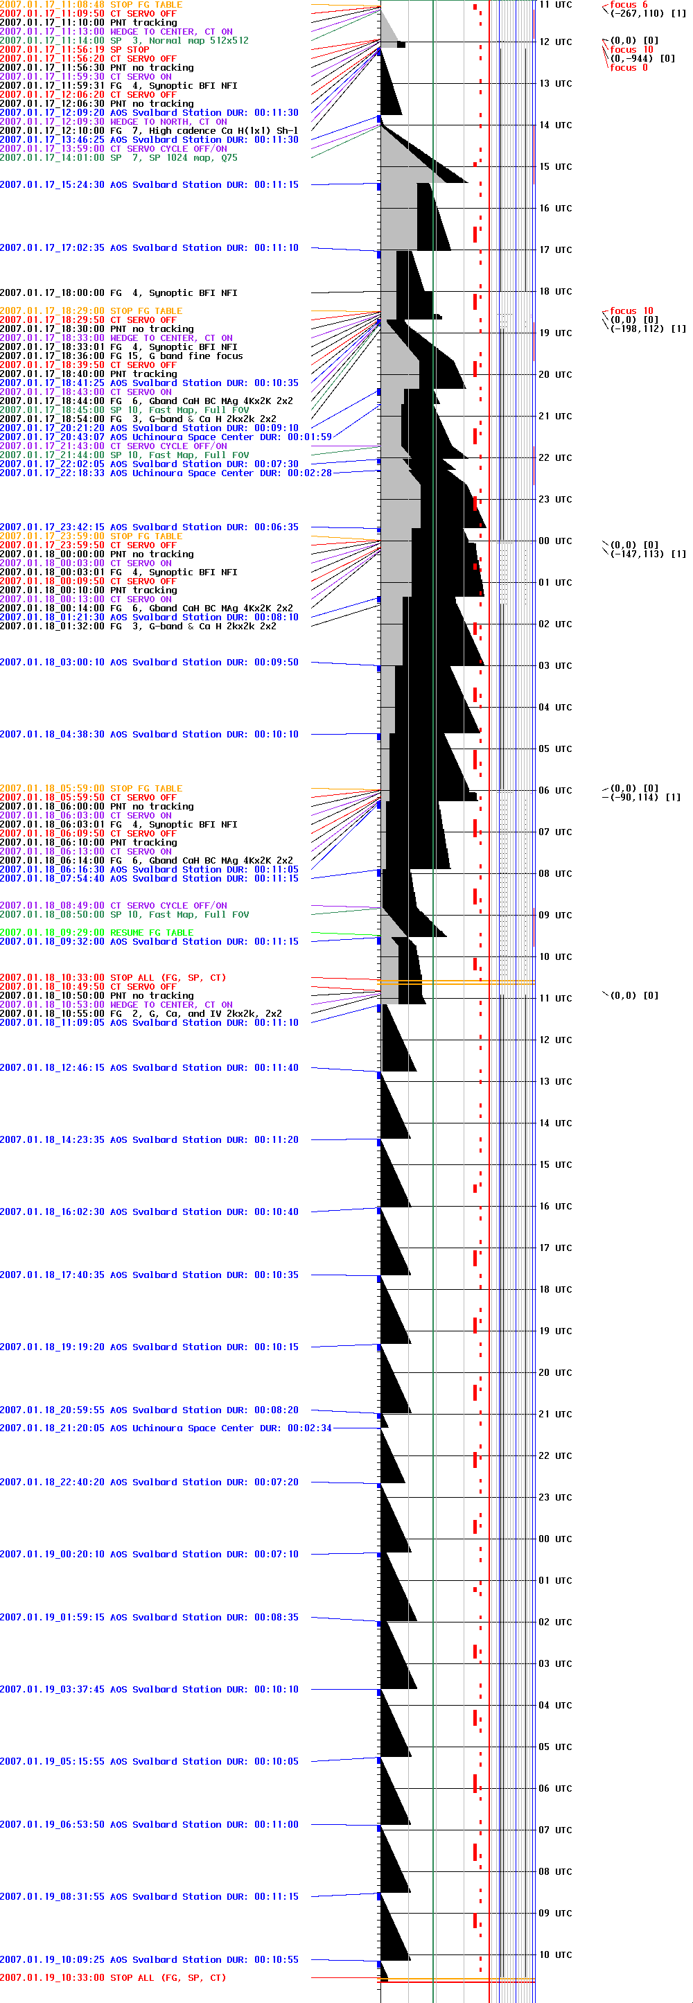Click the red focus 6 label at top right
This screenshot has width=693, height=2003.
(628, 5)
